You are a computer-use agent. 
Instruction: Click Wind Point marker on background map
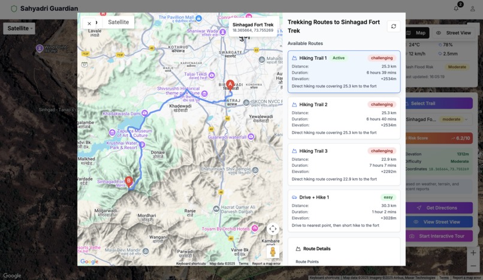[x=40, y=48]
